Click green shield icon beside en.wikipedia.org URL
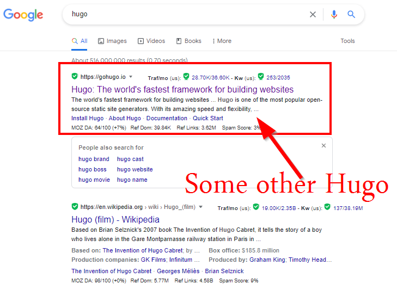Image resolution: width=397 pixels, height=302 pixels. point(75,206)
